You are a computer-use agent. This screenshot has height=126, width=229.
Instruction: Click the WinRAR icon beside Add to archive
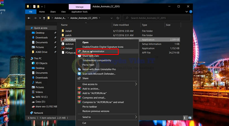pos(80,89)
